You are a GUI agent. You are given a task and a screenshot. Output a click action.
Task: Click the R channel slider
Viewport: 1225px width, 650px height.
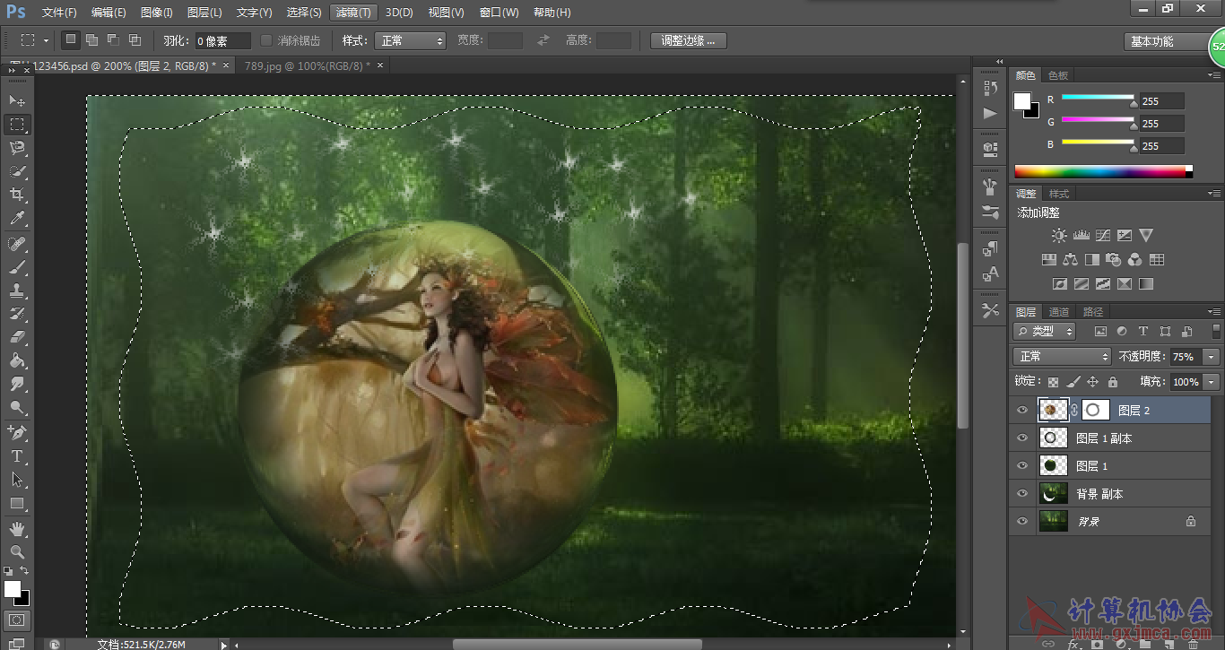[x=1098, y=97]
